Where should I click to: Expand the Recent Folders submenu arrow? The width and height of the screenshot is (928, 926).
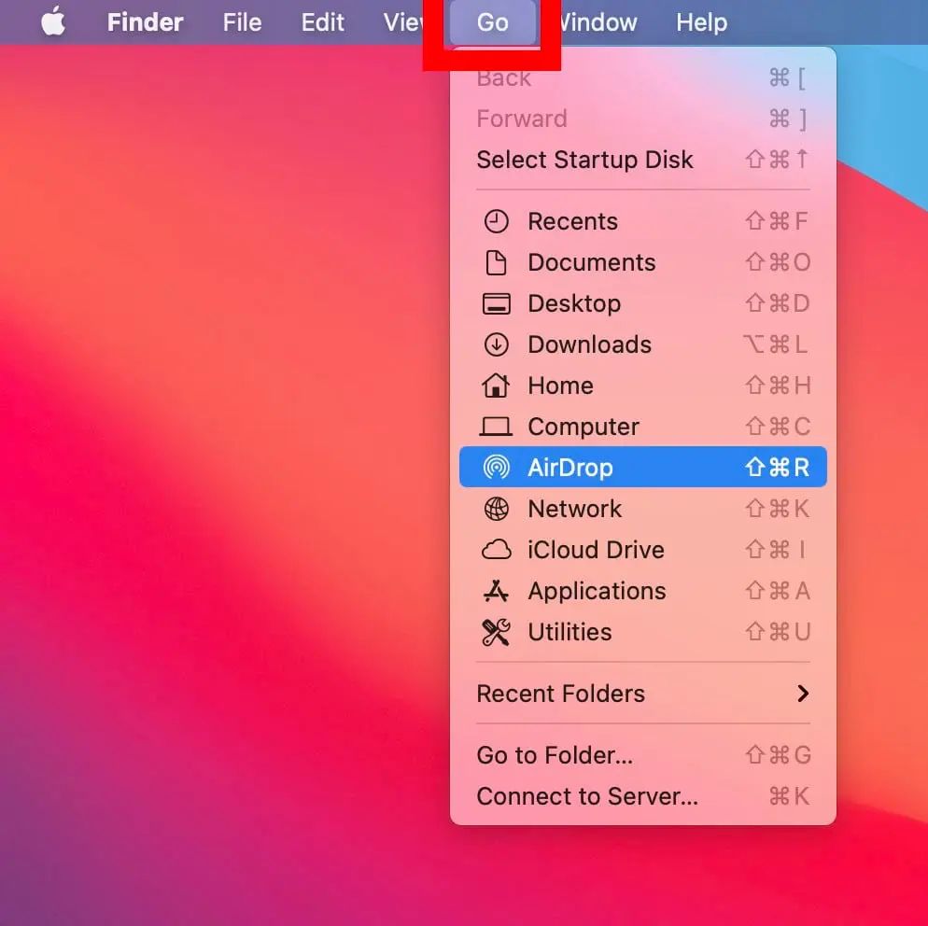803,694
